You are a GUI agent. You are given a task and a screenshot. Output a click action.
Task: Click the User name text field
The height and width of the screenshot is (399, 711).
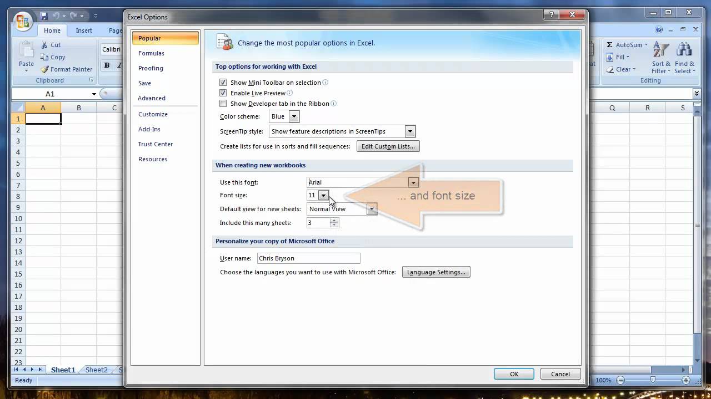tap(309, 258)
